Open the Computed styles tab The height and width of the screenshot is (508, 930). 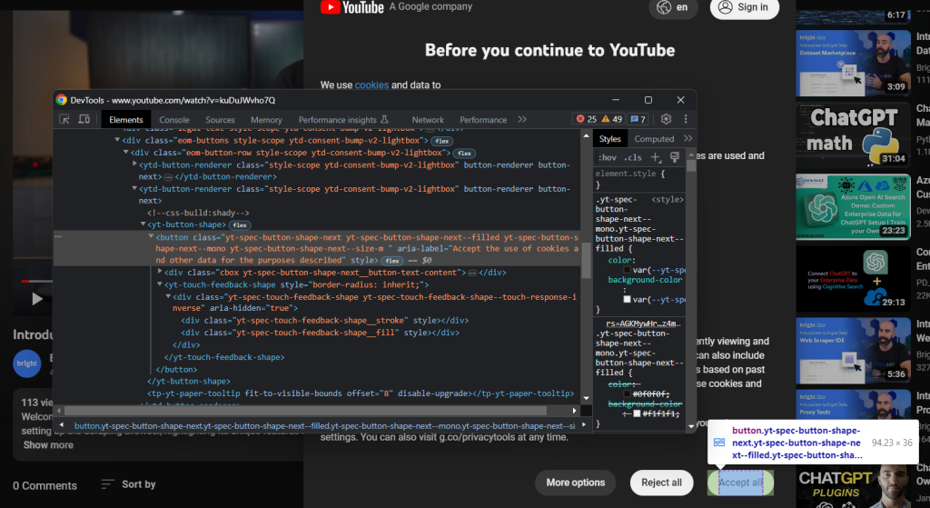click(x=654, y=139)
